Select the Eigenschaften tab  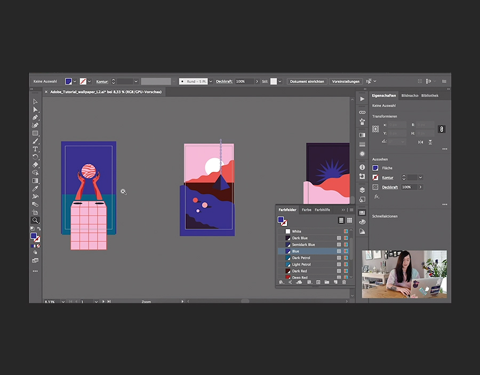point(384,95)
